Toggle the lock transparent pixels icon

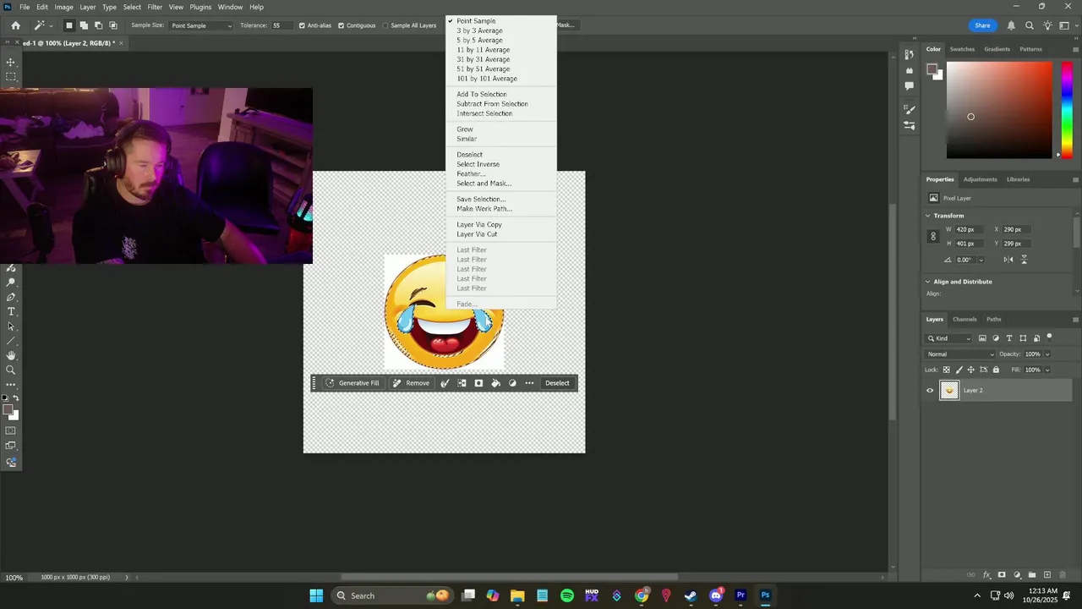[946, 370]
